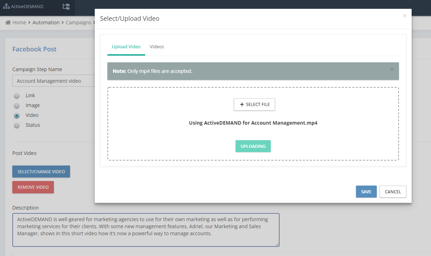Close the Select/Upload Video dialog with X
This screenshot has width=431, height=256.
pyautogui.click(x=405, y=15)
